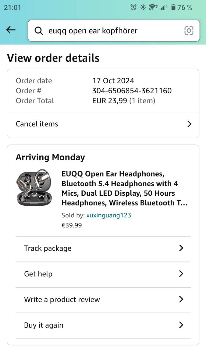Select Write a product review
Screen dimensions: 206x346
coord(62,300)
